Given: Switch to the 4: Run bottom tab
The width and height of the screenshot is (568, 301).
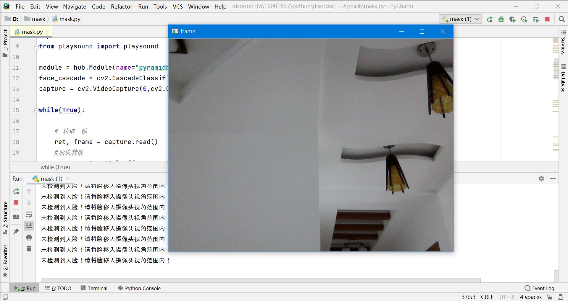Looking at the screenshot, I should click(25, 288).
